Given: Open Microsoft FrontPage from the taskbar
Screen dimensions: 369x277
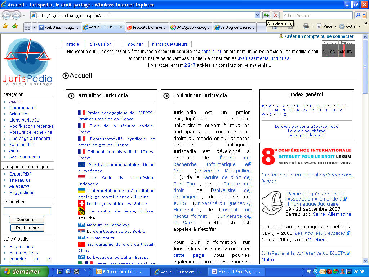Looking at the screenshot, I should 238,272.
